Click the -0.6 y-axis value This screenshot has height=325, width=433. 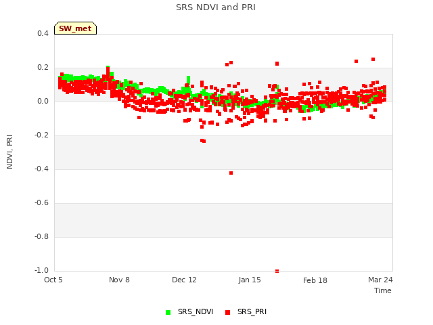click(x=41, y=203)
